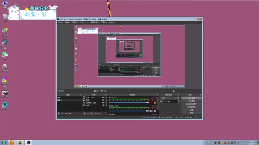
Task: Move selected source up with arrow icon
Action: 96,114
